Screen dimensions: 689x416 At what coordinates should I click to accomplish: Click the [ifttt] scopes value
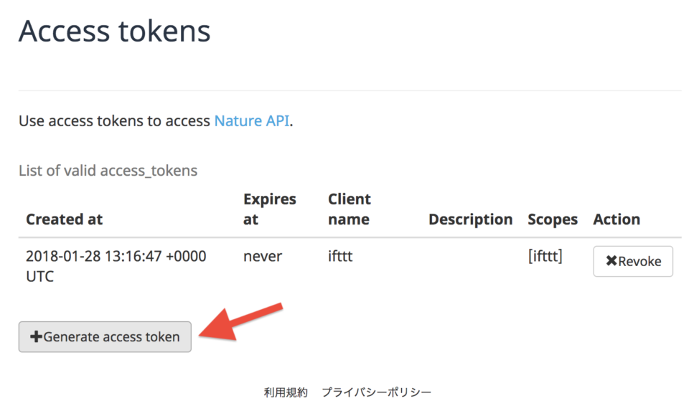coord(545,256)
